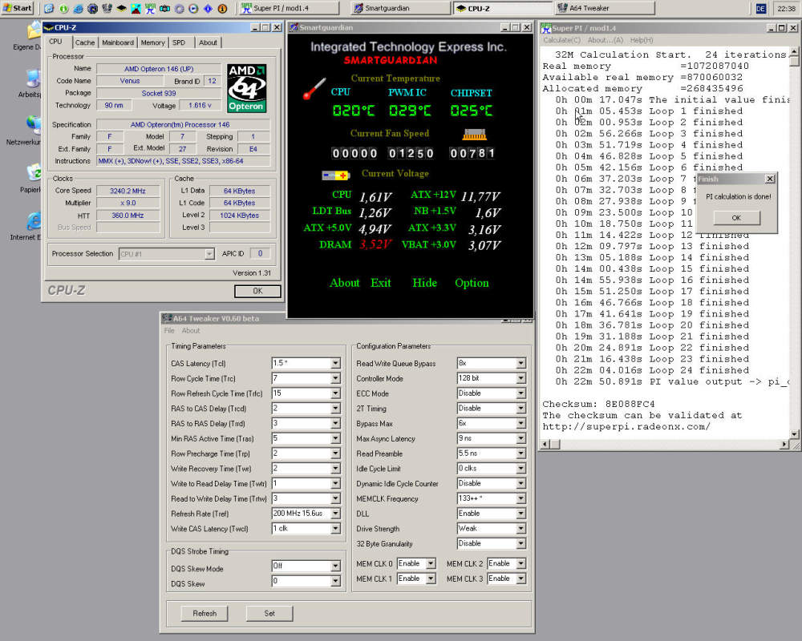Click the Exit link in Smartguardian
Image resolution: width=802 pixels, height=641 pixels.
(x=380, y=283)
